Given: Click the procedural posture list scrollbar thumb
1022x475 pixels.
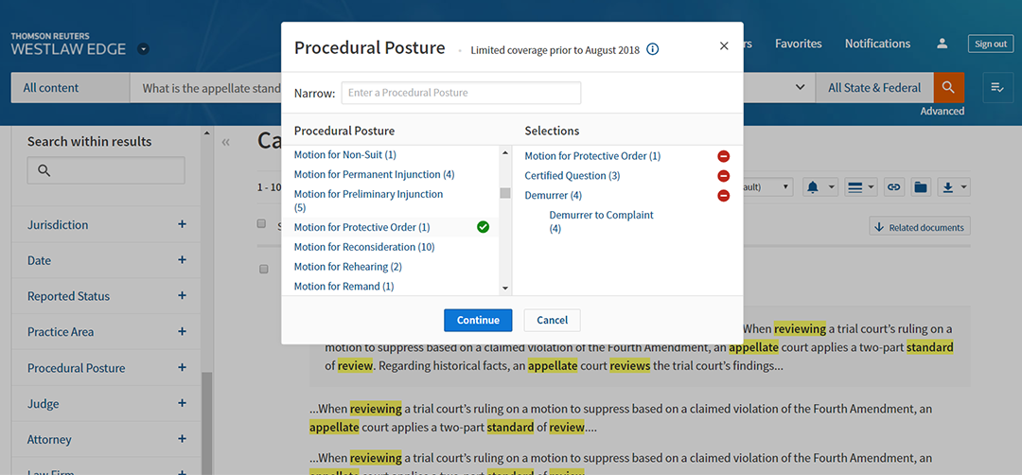Looking at the screenshot, I should click(x=505, y=193).
